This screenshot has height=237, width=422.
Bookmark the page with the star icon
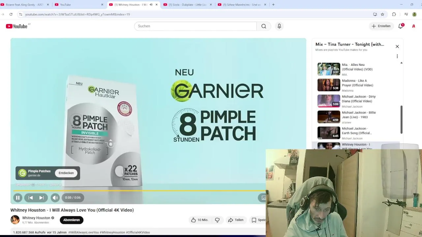[382, 14]
